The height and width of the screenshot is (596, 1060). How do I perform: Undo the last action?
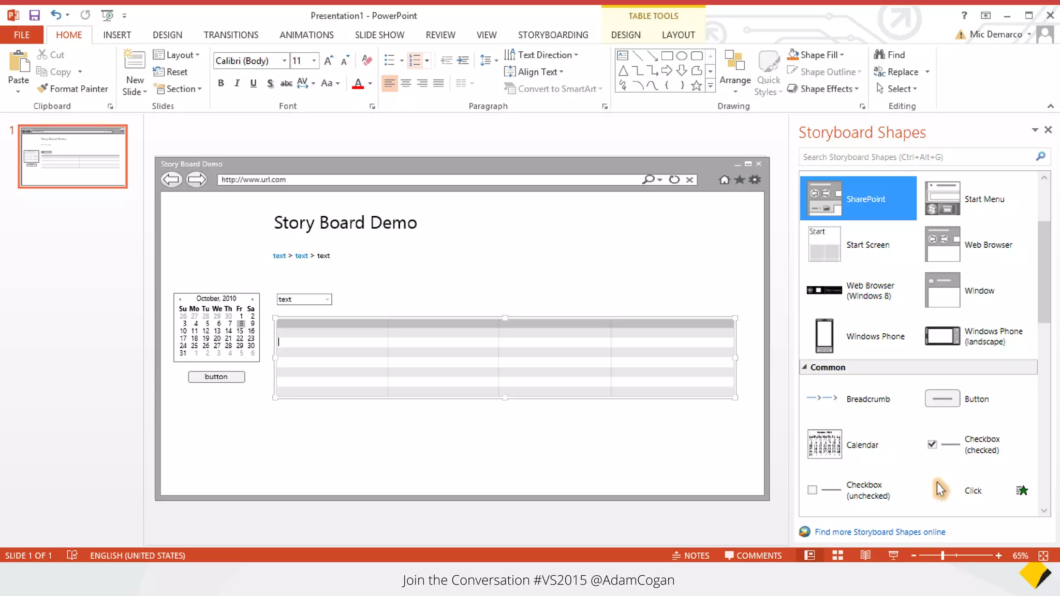point(55,15)
